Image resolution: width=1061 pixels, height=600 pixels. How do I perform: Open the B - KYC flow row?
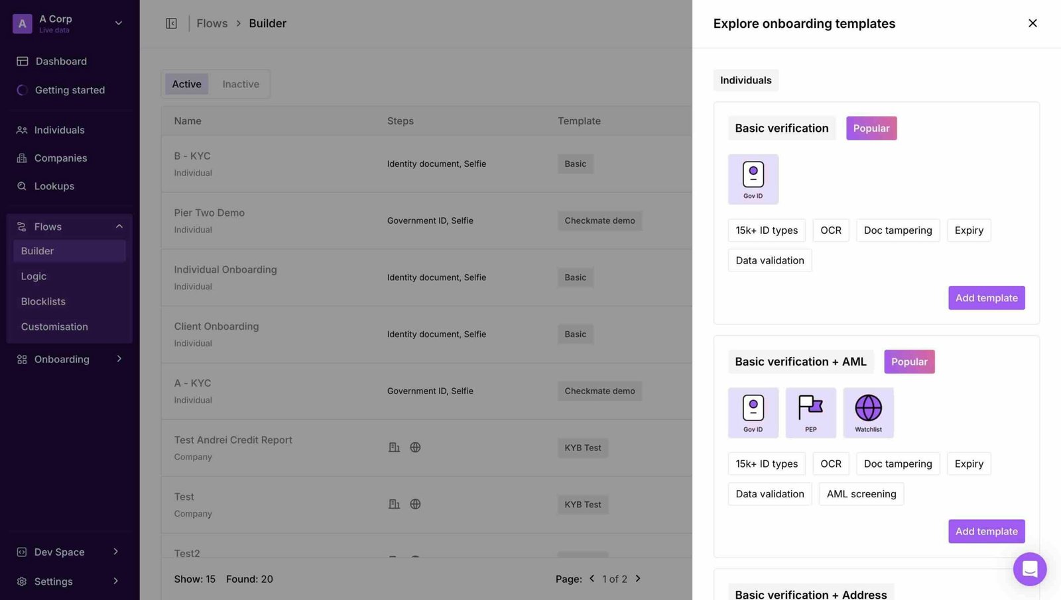click(x=426, y=164)
